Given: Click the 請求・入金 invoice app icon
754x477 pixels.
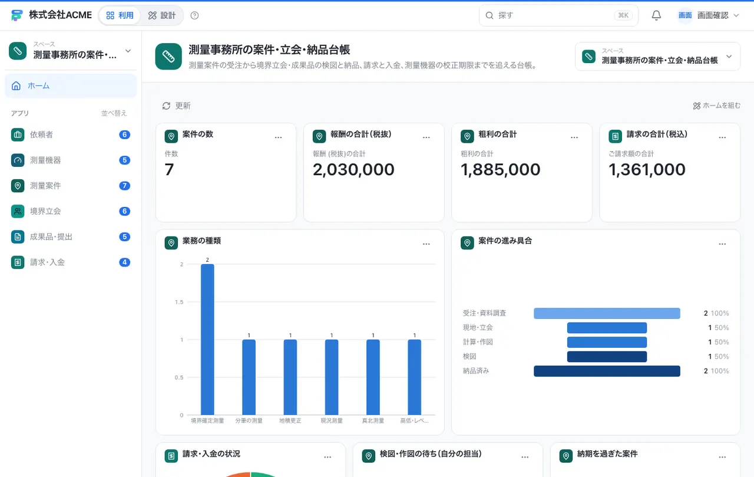Looking at the screenshot, I should click(x=18, y=262).
